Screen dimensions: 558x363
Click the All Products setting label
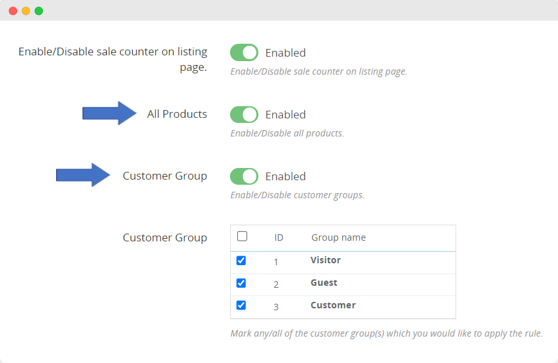click(177, 114)
